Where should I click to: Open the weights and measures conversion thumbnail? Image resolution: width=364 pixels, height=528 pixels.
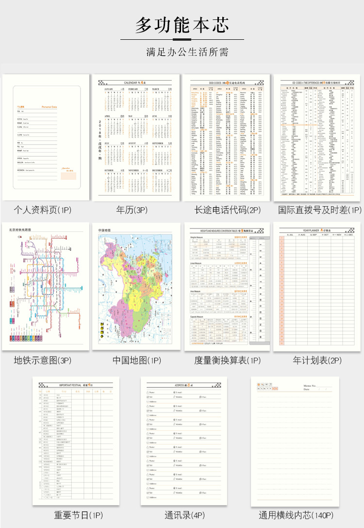coord(227,286)
